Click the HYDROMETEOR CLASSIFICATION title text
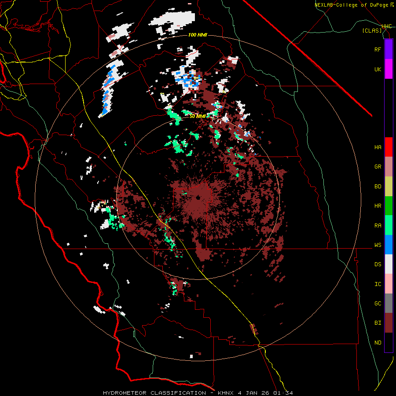 point(154,393)
